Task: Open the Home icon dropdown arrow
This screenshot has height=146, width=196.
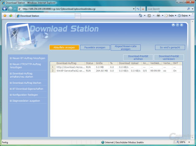Action: click(145, 16)
